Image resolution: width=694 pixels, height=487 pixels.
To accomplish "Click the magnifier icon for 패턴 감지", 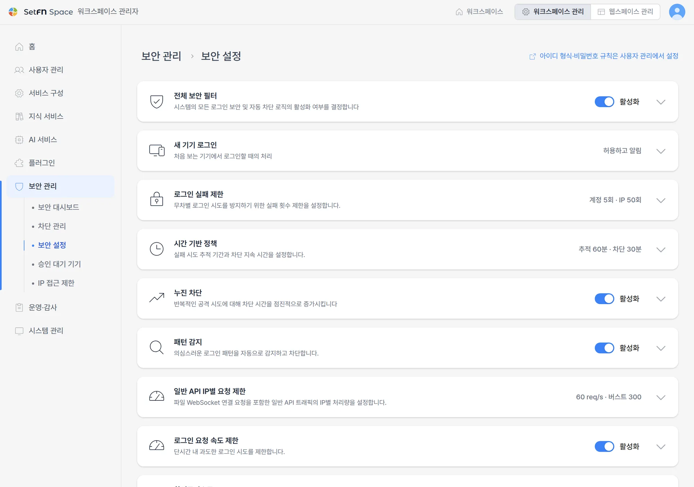I will click(156, 347).
